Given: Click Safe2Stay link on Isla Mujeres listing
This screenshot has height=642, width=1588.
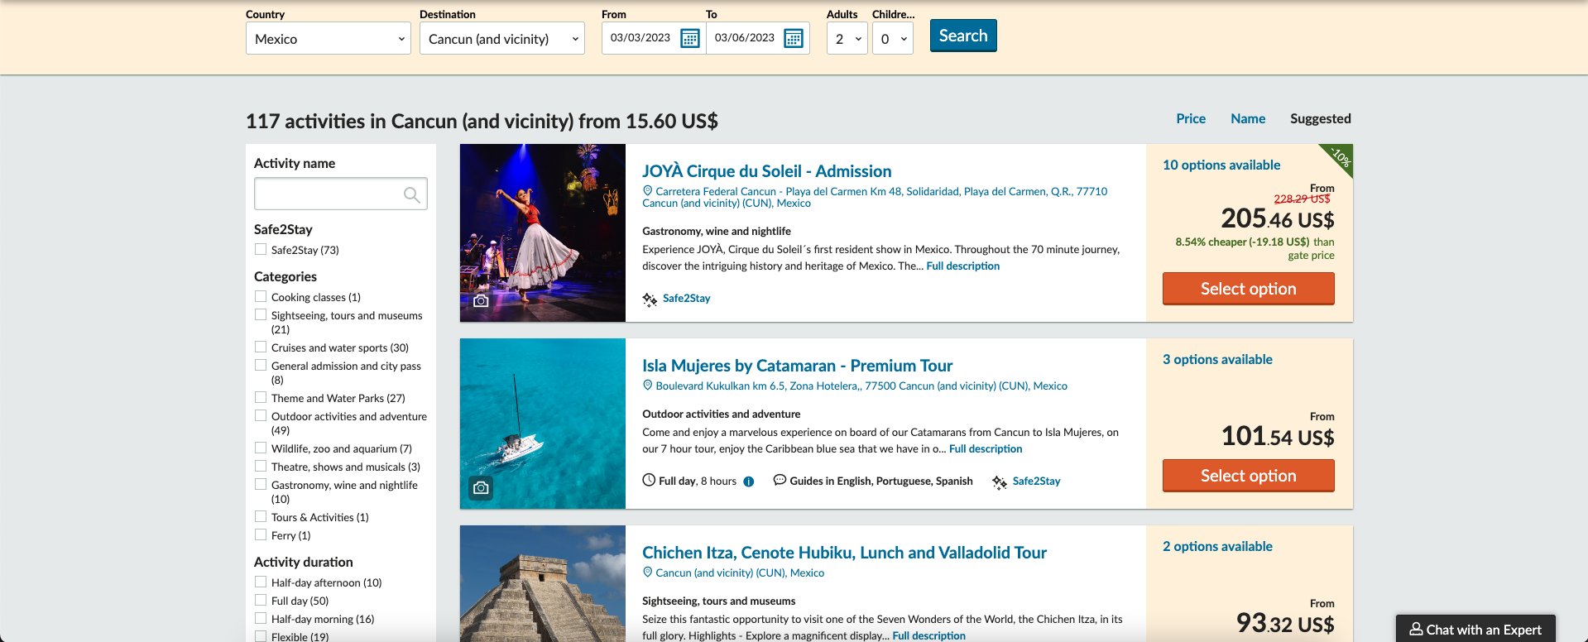Looking at the screenshot, I should [x=1037, y=481].
